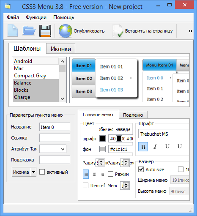This screenshot has width=197, height=216.
Task: Click Item 01 in preview menu
Action: tap(84, 66)
